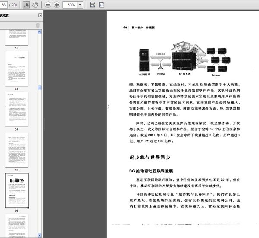The image size is (259, 238).
Task: Open the zoom level dropdown arrow
Action: pos(80,5)
